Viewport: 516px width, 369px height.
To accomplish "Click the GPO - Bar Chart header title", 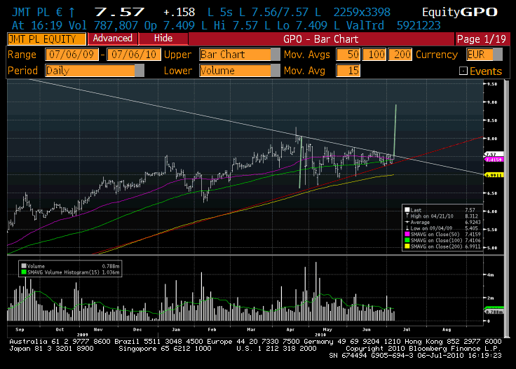I will coord(321,39).
